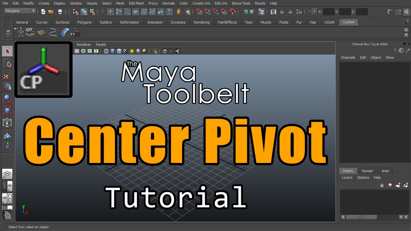Toggle construction history on/off

point(261,12)
